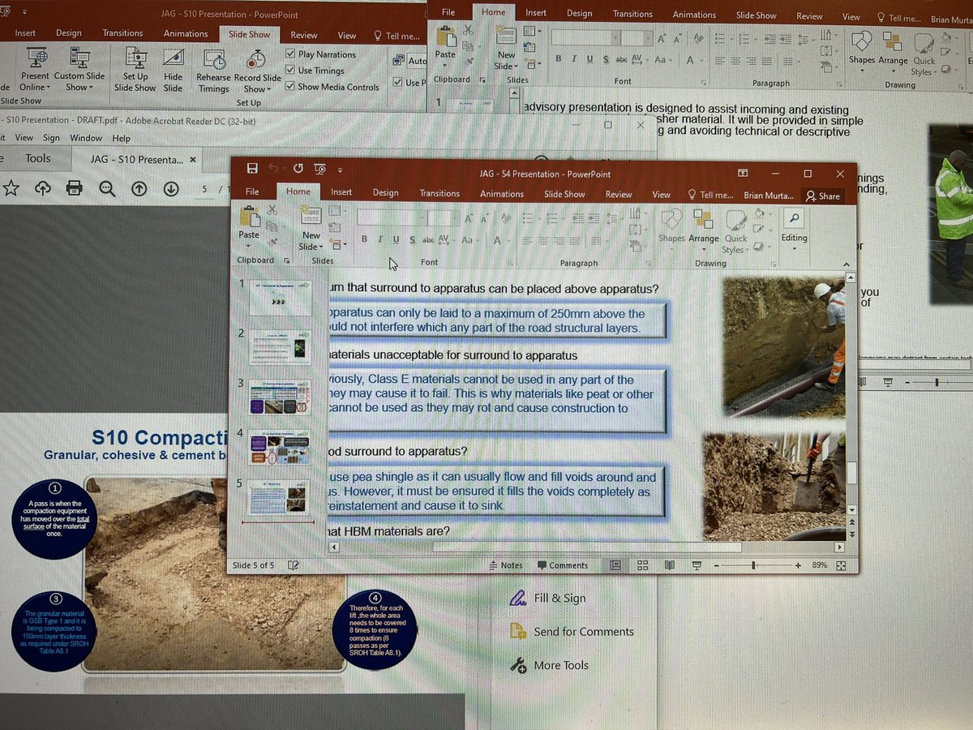Open the Review tab in S10 PowerPoint window

point(304,35)
